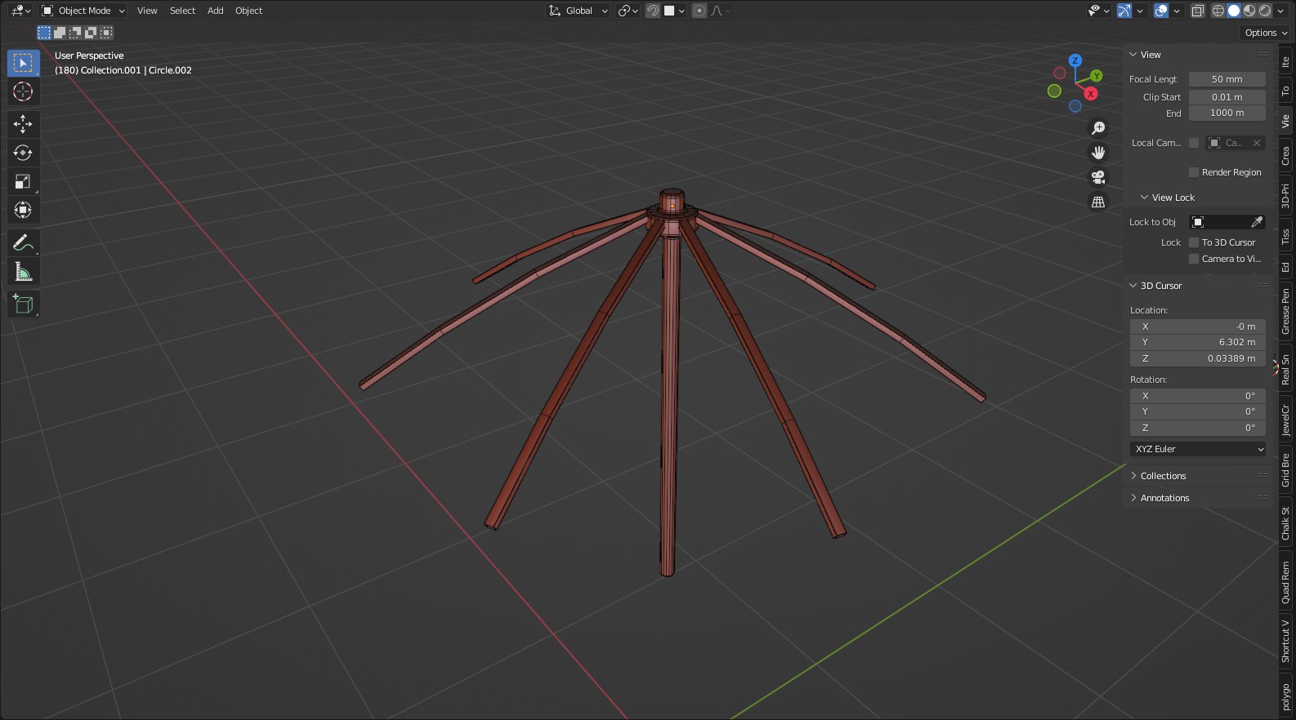
Task: Set selection mode to invert
Action: (x=91, y=33)
